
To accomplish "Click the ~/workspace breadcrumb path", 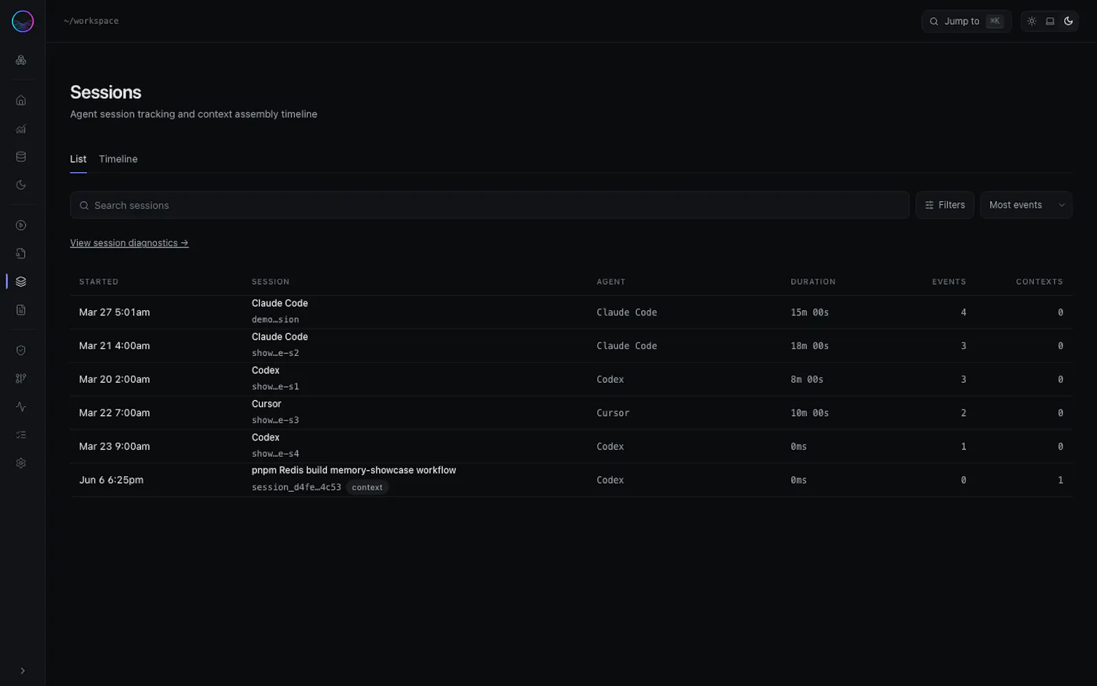I will point(91,21).
